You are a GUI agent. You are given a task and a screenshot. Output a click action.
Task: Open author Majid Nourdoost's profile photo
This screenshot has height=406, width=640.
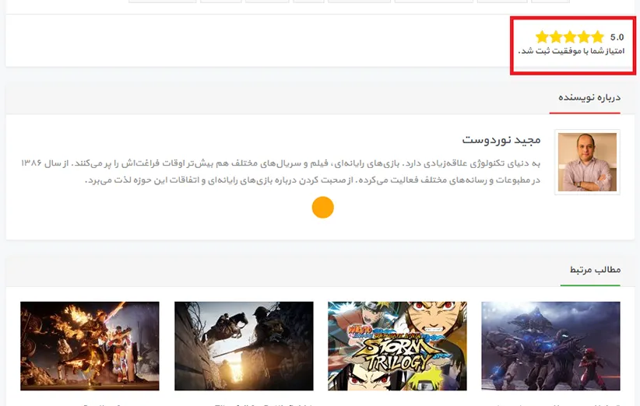(x=587, y=162)
